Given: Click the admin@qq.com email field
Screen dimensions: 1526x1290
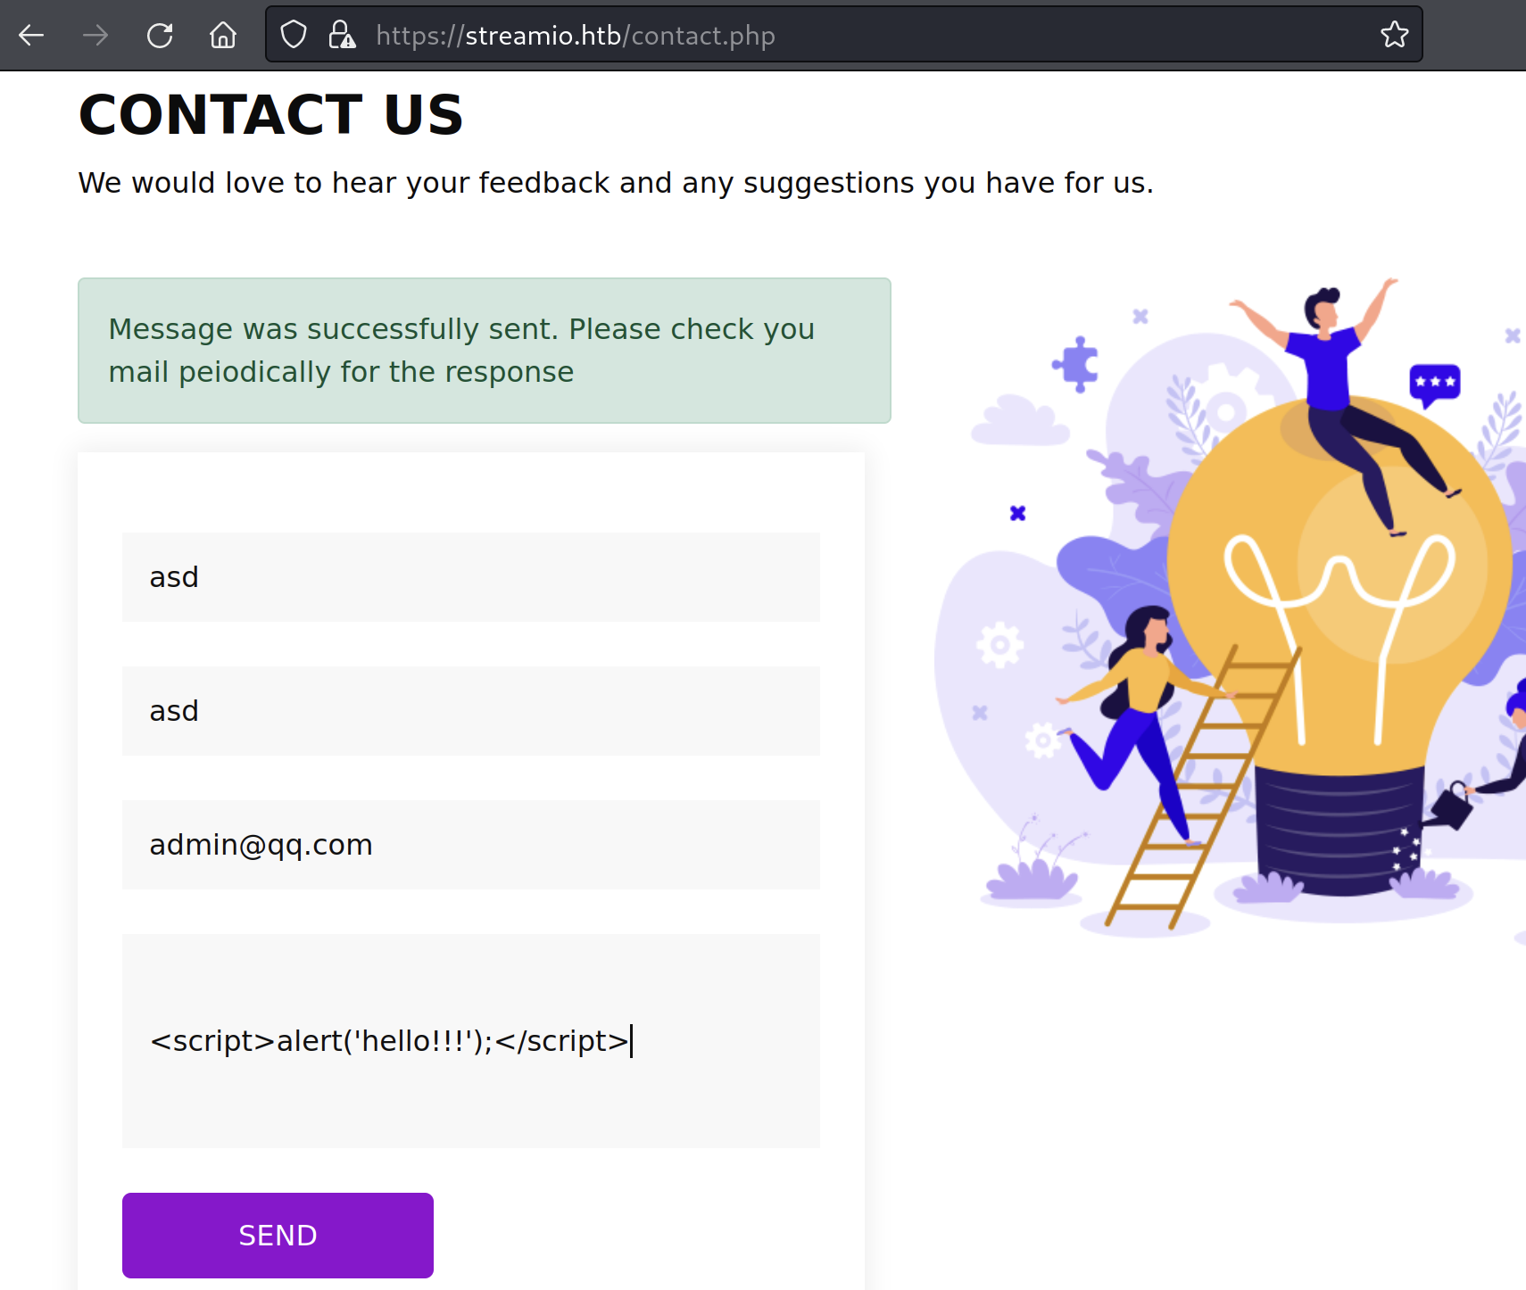Looking at the screenshot, I should pyautogui.click(x=470, y=845).
